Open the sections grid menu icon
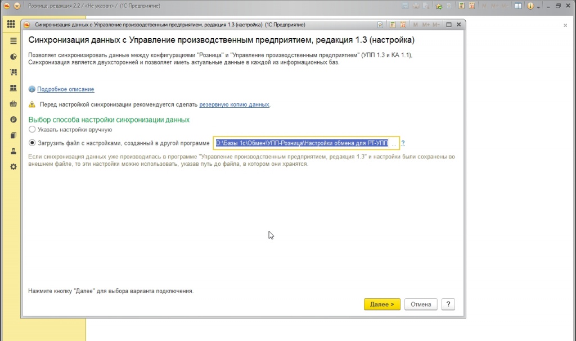The image size is (576, 341). pyautogui.click(x=11, y=24)
